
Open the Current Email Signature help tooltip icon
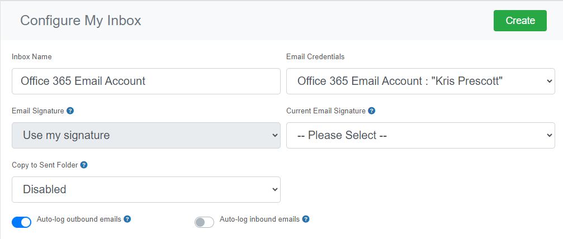coord(372,111)
